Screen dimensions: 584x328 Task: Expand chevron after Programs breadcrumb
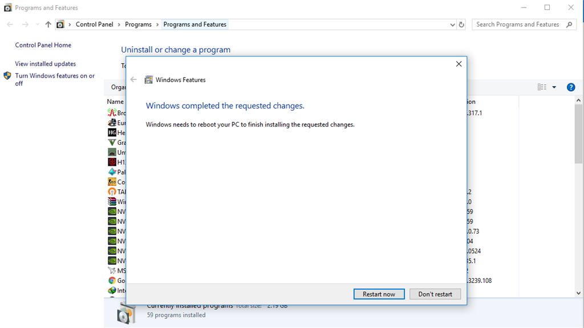click(157, 25)
